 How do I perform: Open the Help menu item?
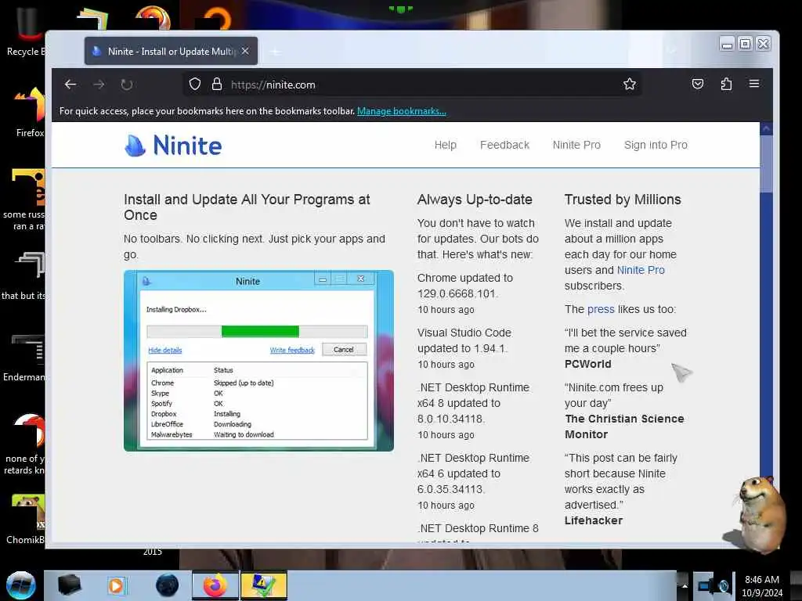[446, 145]
